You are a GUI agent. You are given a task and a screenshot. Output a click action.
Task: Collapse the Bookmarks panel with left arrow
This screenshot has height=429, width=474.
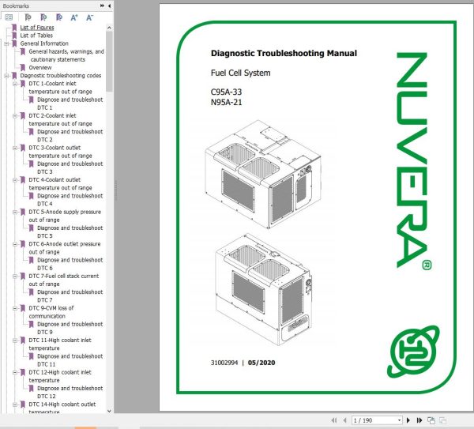click(110, 6)
